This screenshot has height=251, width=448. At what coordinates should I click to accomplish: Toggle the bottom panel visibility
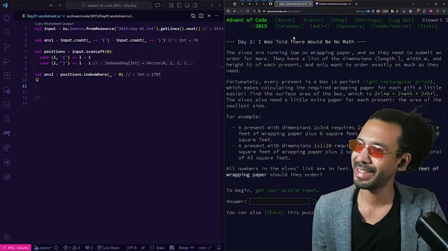[187, 5]
